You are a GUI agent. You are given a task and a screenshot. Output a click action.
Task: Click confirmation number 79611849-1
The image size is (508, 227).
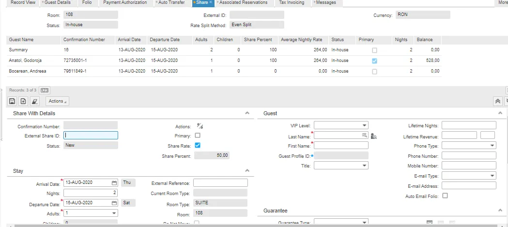pyautogui.click(x=75, y=71)
